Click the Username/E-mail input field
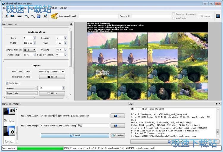This screenshot has width=223, height=152. 98,16
